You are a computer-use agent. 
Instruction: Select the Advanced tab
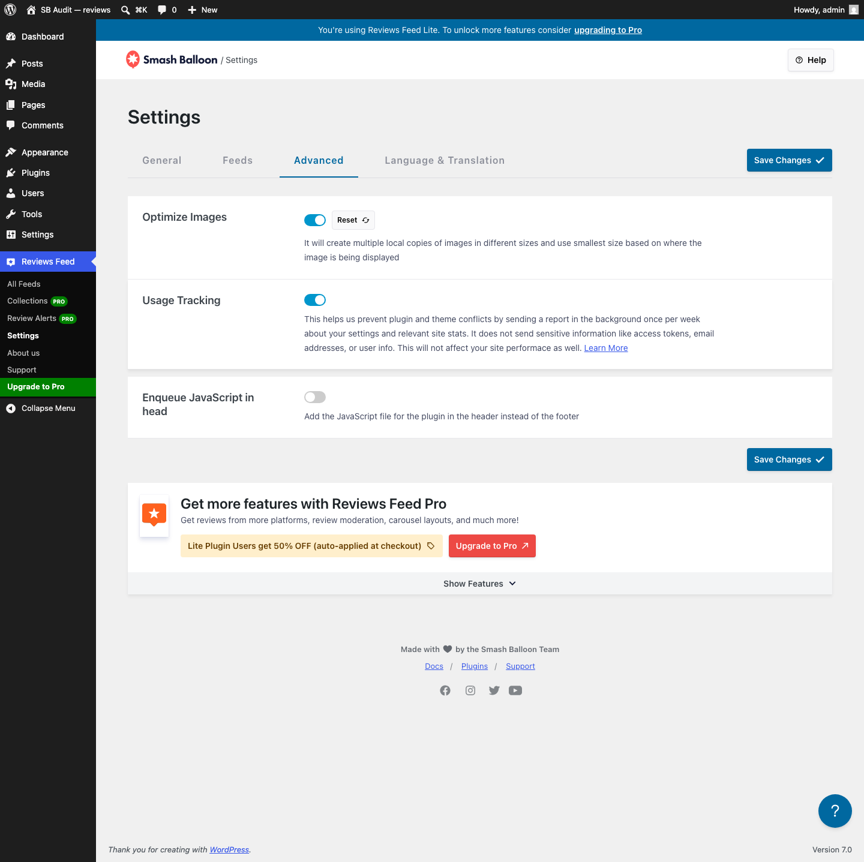coord(319,160)
